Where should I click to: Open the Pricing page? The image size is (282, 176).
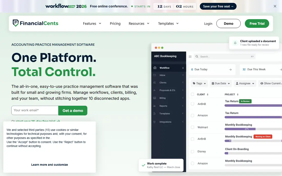pyautogui.click(x=115, y=24)
